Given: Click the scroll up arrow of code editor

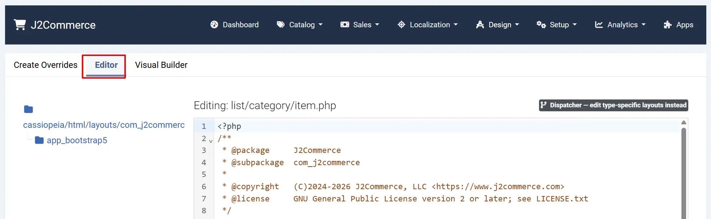Looking at the screenshot, I should [684, 122].
